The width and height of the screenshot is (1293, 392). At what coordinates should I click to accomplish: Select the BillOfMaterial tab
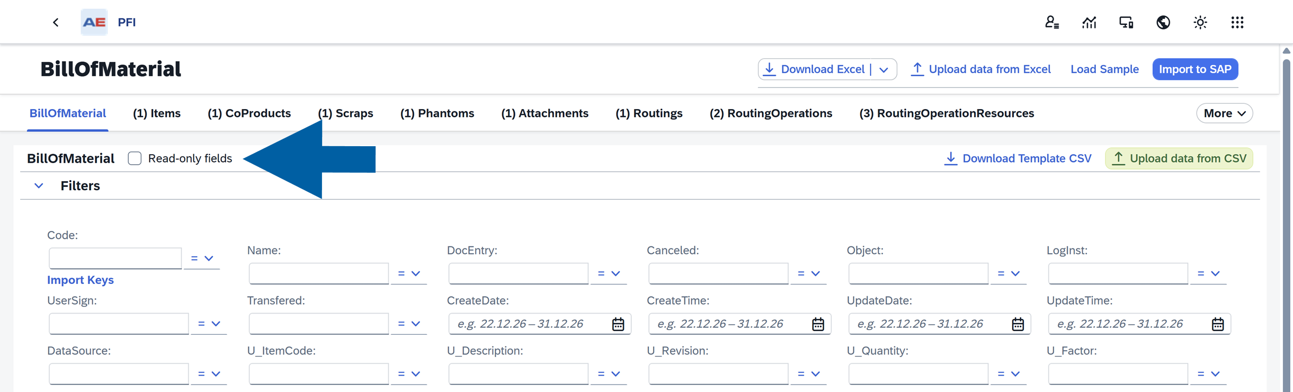(x=68, y=113)
